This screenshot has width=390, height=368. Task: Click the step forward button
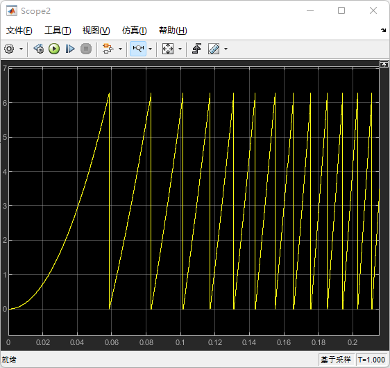[70, 49]
